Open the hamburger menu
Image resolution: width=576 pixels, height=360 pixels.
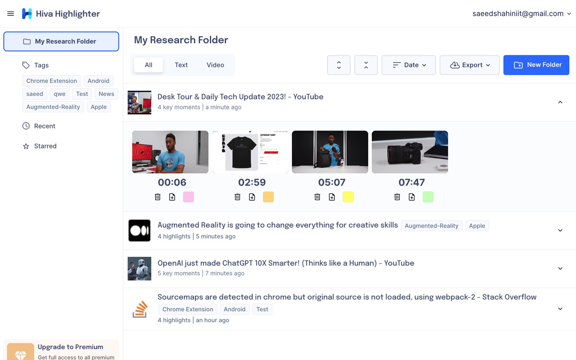point(11,13)
